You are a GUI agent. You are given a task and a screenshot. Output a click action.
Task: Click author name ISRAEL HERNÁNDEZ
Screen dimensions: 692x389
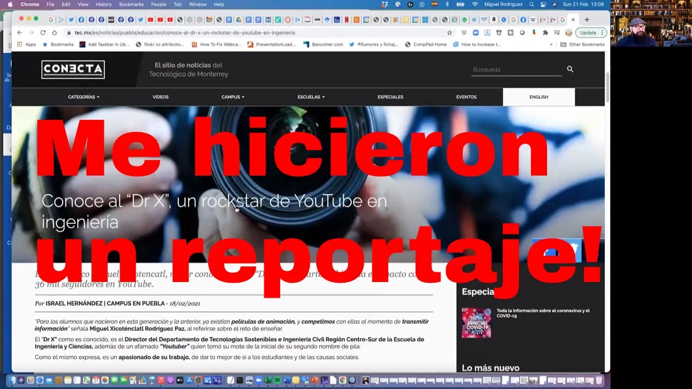[75, 304]
